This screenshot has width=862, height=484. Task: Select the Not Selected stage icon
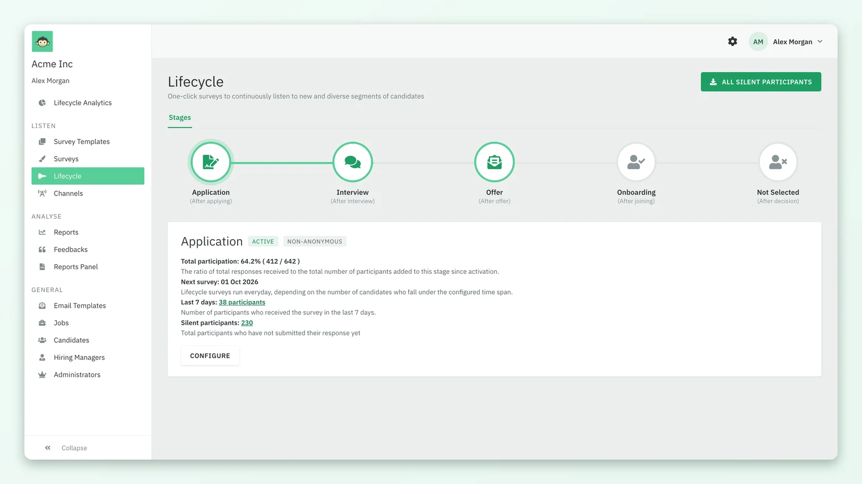click(x=778, y=162)
